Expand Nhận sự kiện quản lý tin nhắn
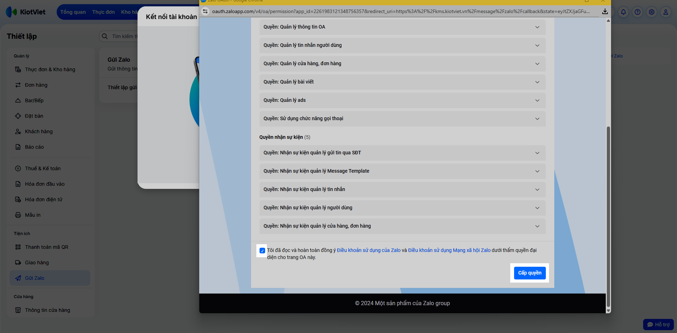677x333 pixels. pyautogui.click(x=402, y=190)
